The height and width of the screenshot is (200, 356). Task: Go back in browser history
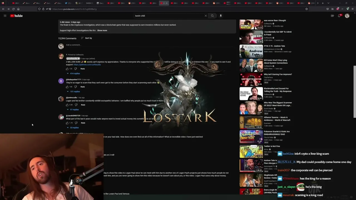pos(3,9)
